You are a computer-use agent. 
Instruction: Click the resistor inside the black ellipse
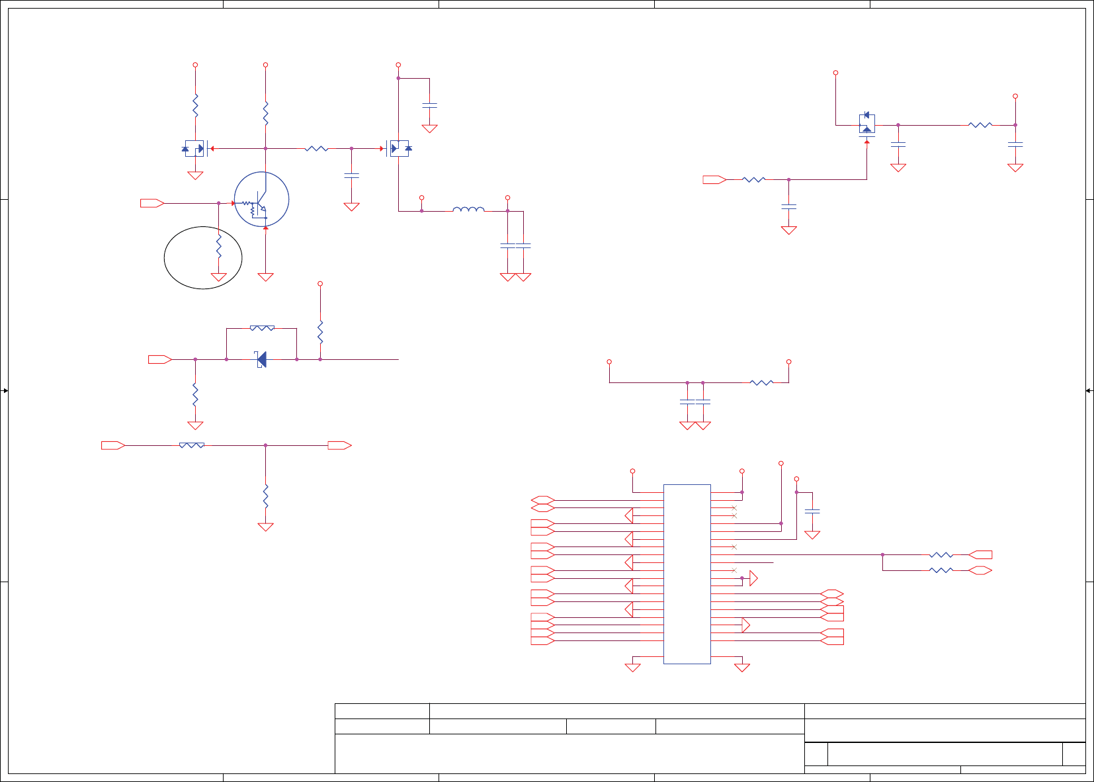pos(218,247)
